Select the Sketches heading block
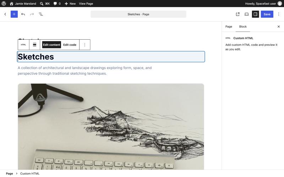Viewport: 284px width, 177px height. tap(111, 57)
